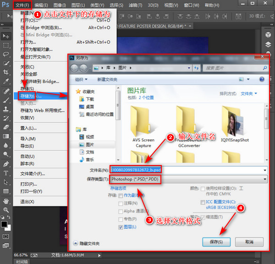Select the Zoom tool in toolbox
Screen dimensions: 275x264
6,209
